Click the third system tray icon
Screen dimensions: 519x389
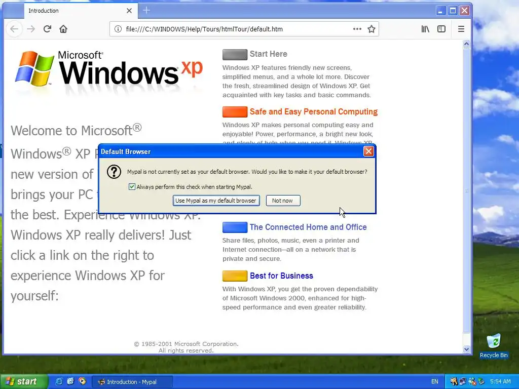tap(472, 382)
